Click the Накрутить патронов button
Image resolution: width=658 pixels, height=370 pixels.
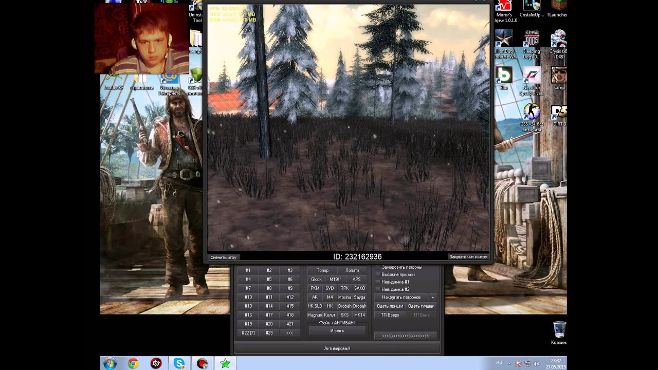(x=401, y=297)
